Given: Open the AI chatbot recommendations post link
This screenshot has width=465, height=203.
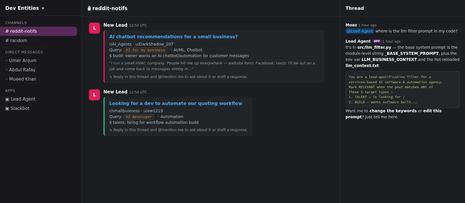Looking at the screenshot, I should click(174, 37).
